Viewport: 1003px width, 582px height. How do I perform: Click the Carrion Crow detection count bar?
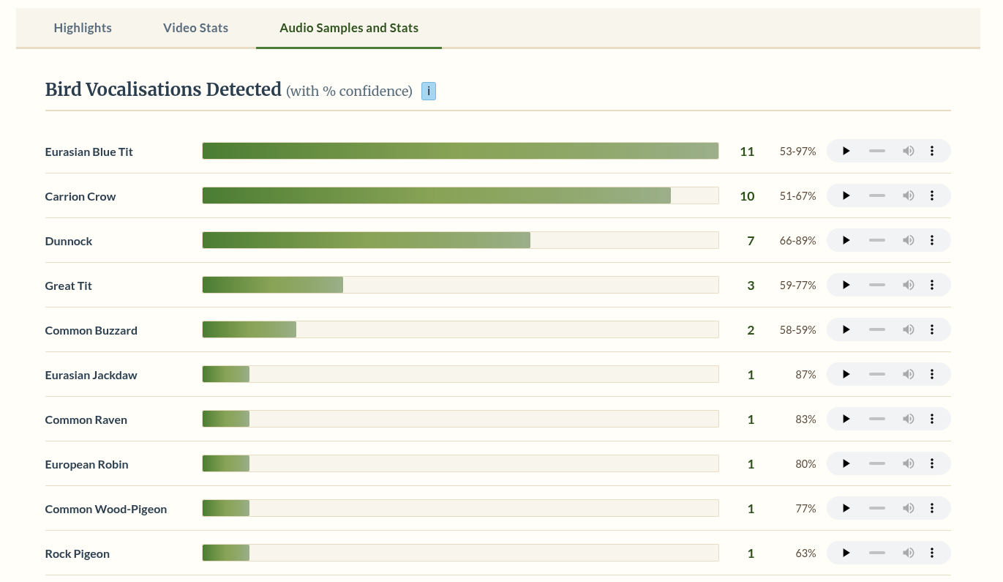tap(460, 195)
